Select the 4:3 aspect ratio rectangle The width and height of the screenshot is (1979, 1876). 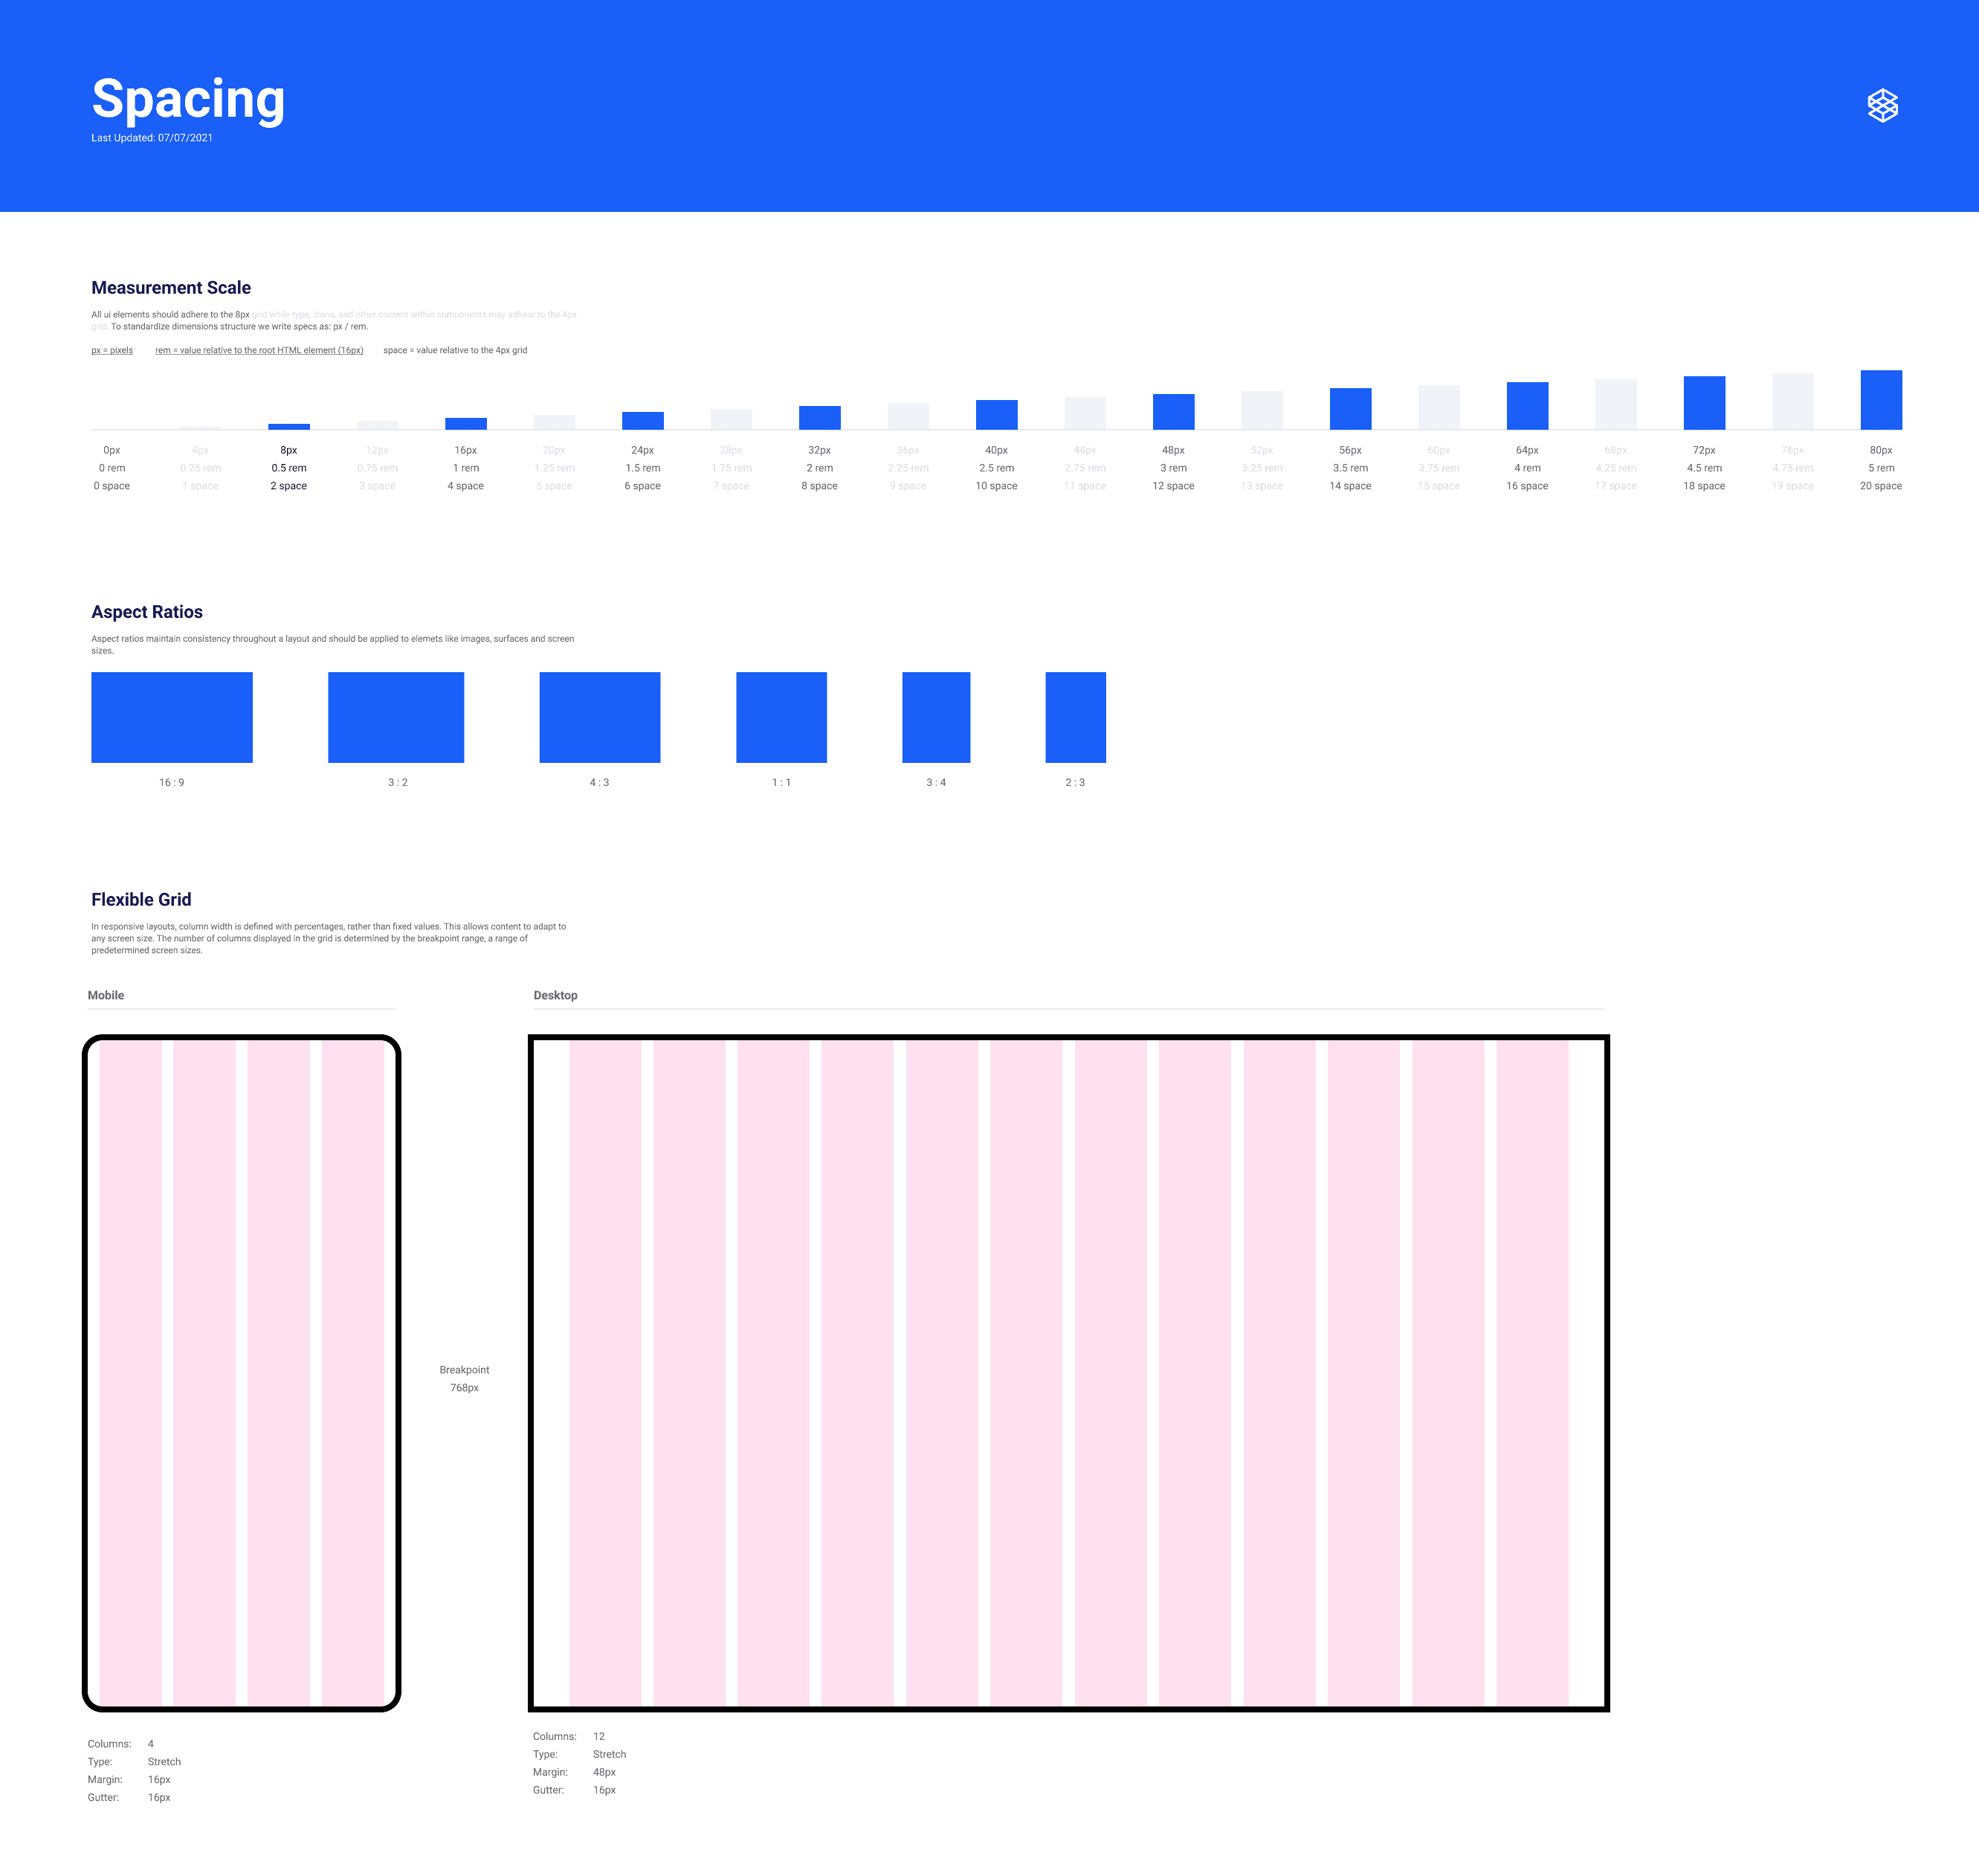click(x=599, y=717)
